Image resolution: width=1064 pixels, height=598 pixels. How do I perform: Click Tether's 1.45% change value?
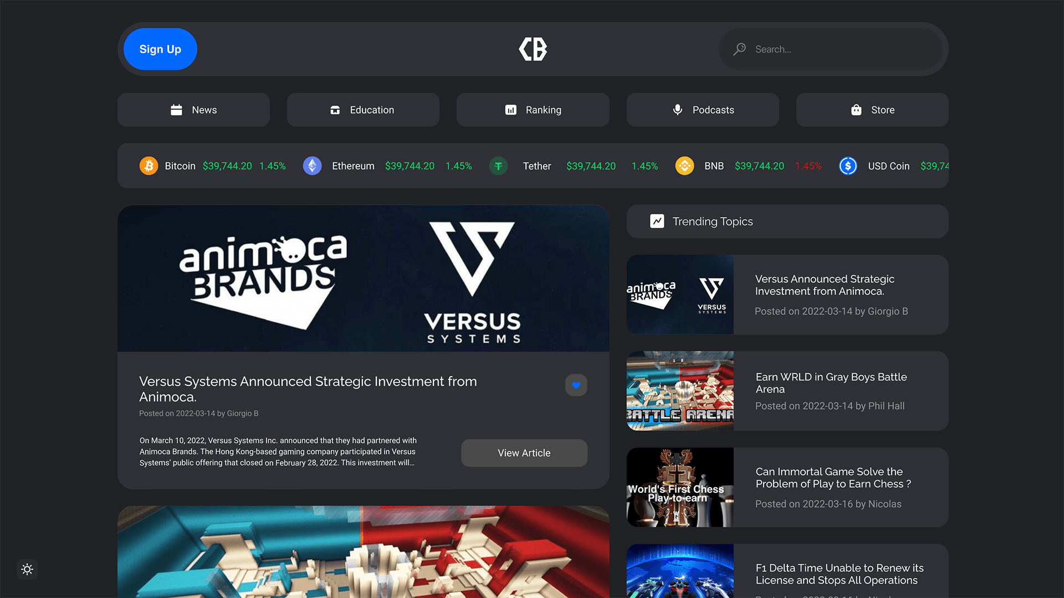(x=644, y=166)
